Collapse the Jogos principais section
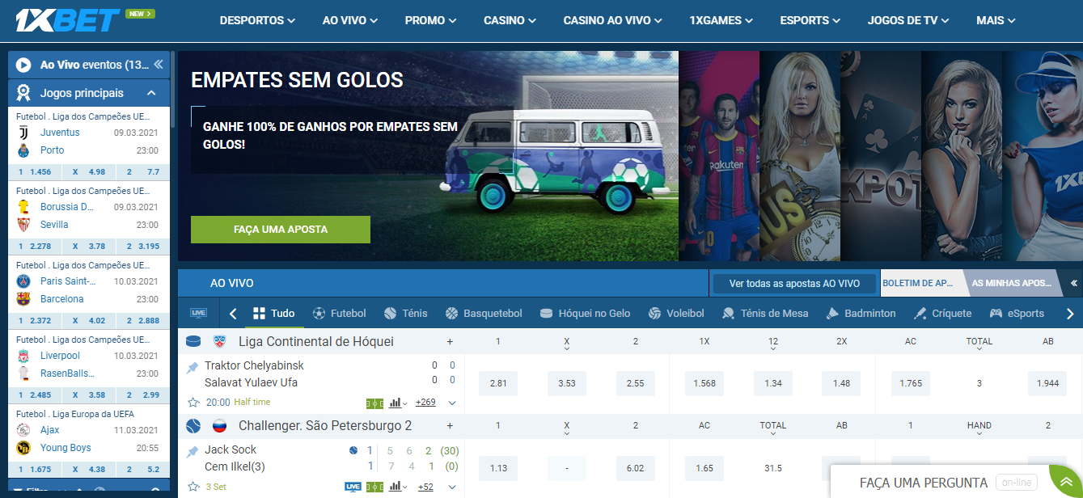 pos(151,93)
